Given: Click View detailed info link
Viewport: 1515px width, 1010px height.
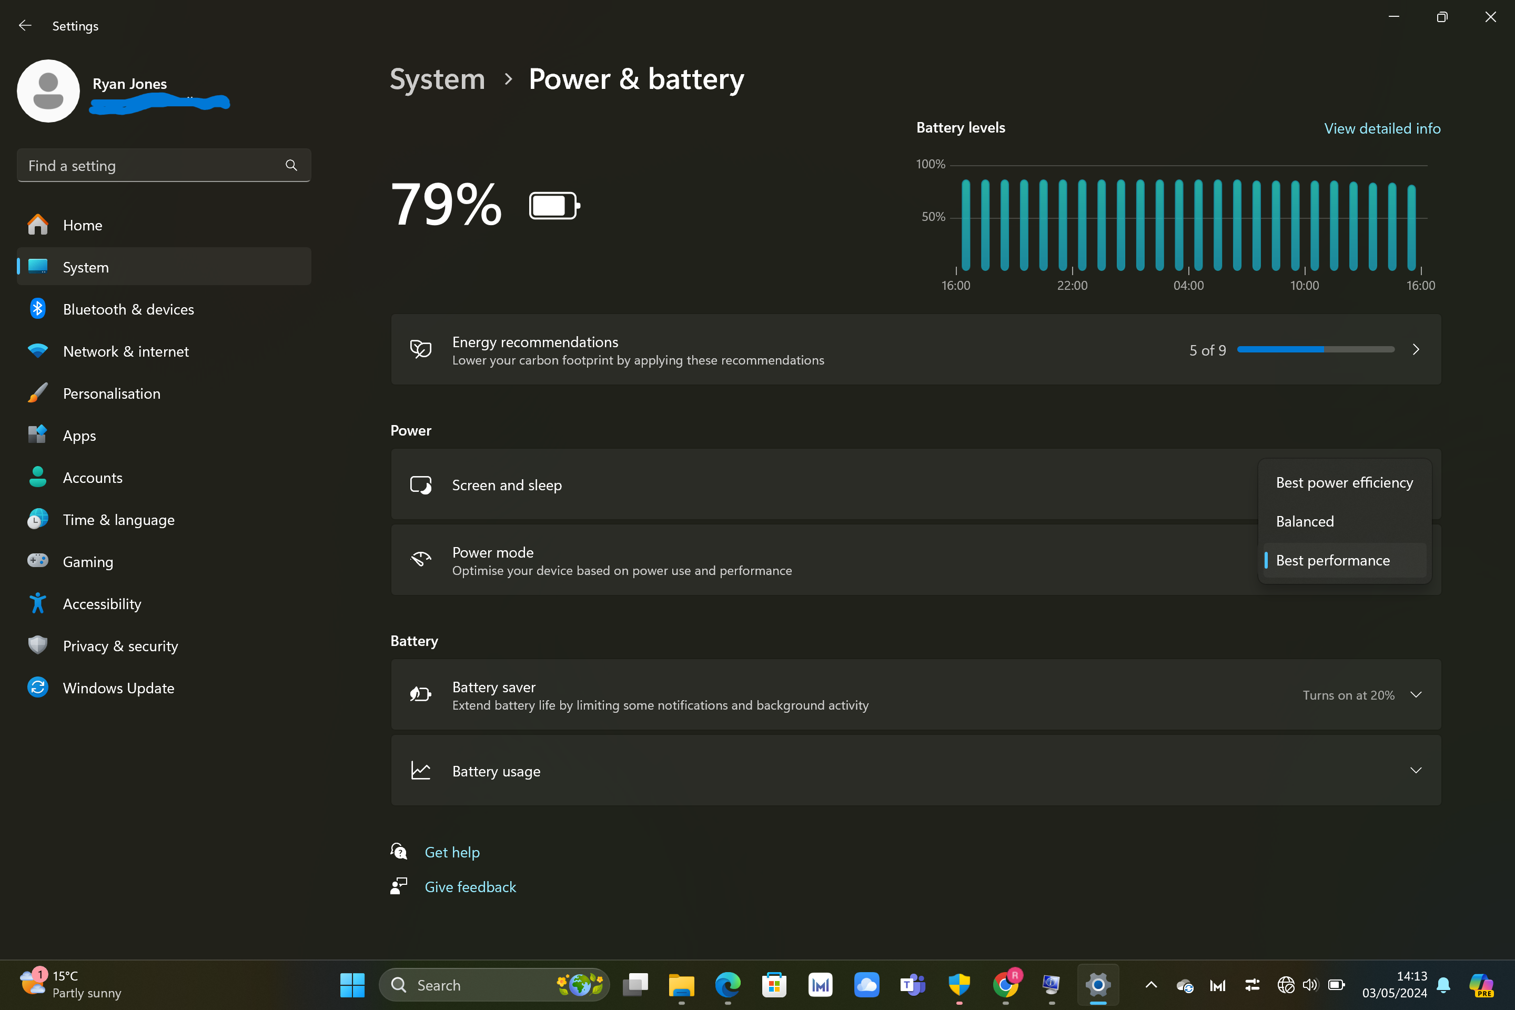Looking at the screenshot, I should [1382, 128].
